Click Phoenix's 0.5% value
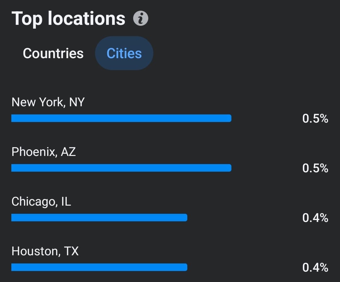This screenshot has height=282, width=340. [x=315, y=168]
